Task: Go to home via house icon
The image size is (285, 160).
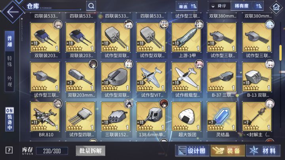Action: pyautogui.click(x=276, y=7)
